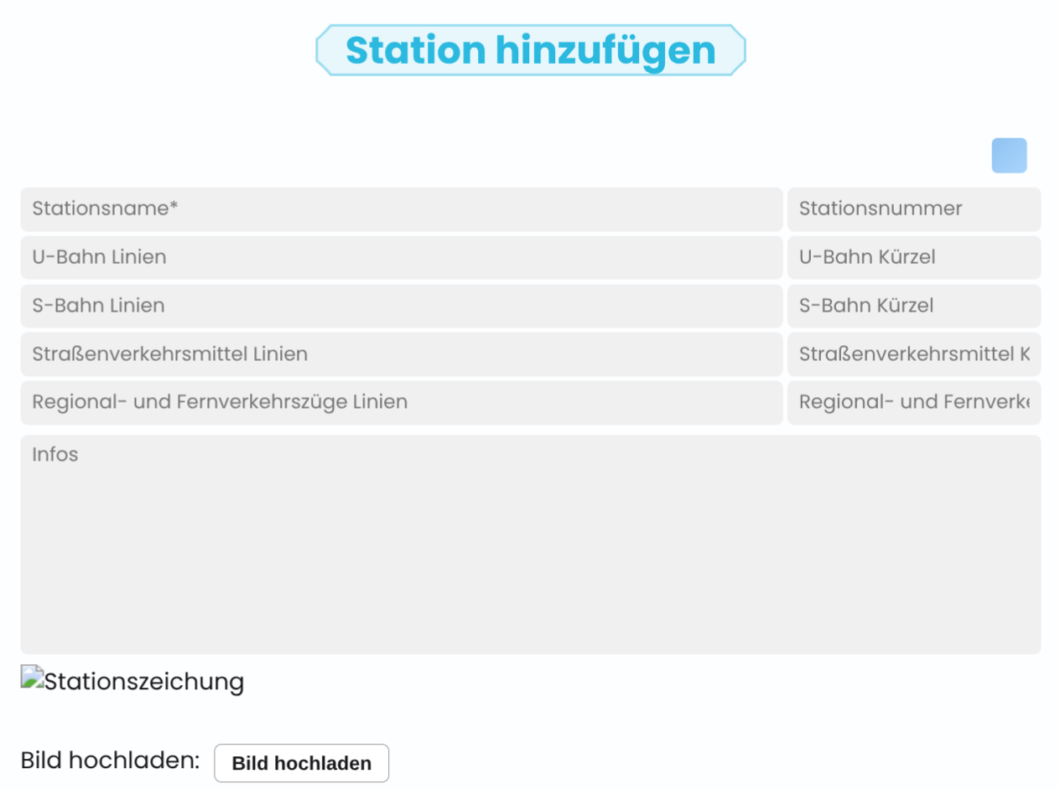Focus the Stationsname* input field
Screen dimensions: 1060x789
[401, 209]
